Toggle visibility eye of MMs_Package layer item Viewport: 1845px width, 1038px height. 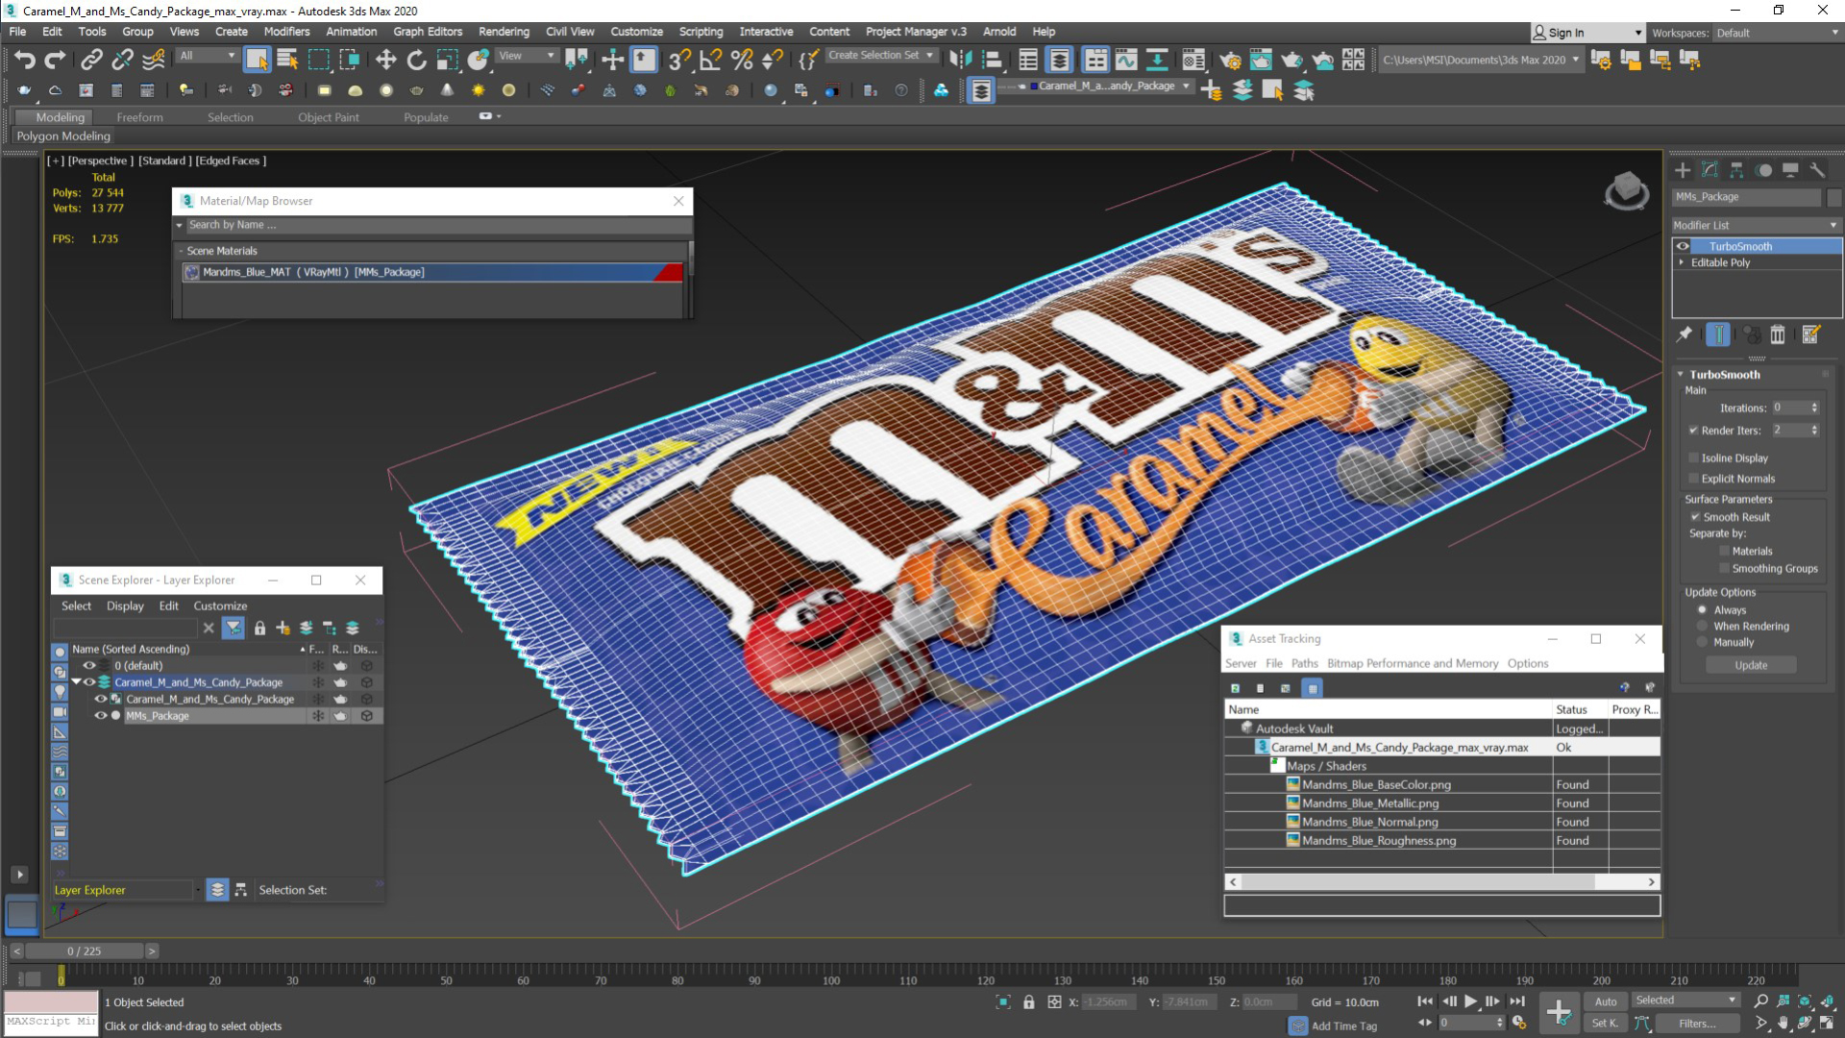click(x=100, y=716)
